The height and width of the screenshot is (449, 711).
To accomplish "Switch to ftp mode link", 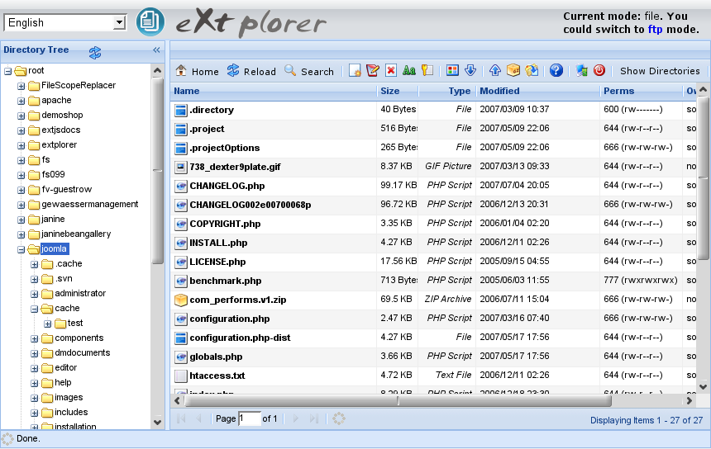I will [656, 30].
